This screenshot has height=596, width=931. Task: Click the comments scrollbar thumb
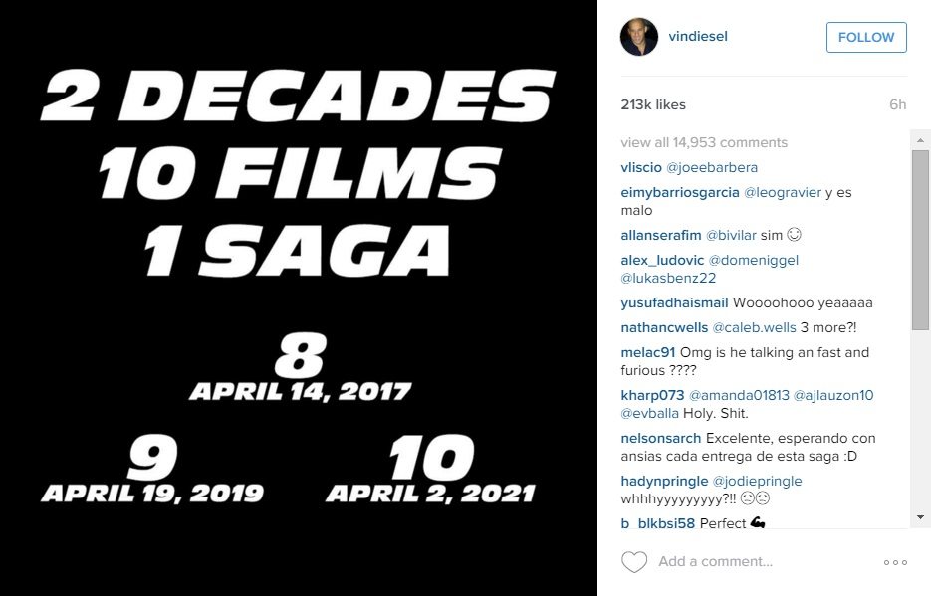click(920, 240)
